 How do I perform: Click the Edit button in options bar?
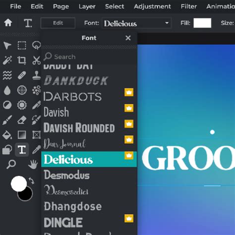(x=58, y=23)
